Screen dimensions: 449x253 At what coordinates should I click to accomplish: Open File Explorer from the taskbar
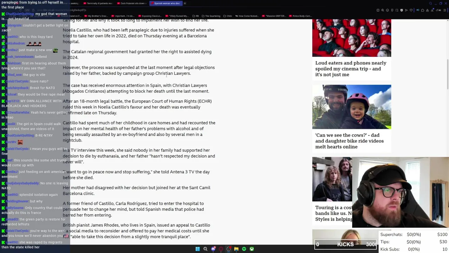[236, 249]
